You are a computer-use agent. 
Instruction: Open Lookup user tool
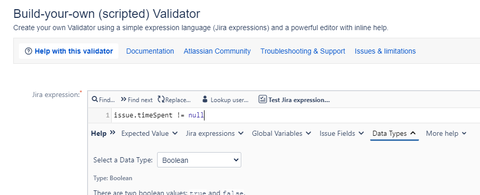coord(225,100)
